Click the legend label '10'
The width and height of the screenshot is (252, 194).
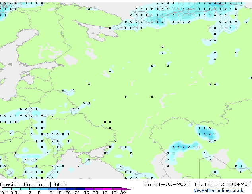coord(50,192)
